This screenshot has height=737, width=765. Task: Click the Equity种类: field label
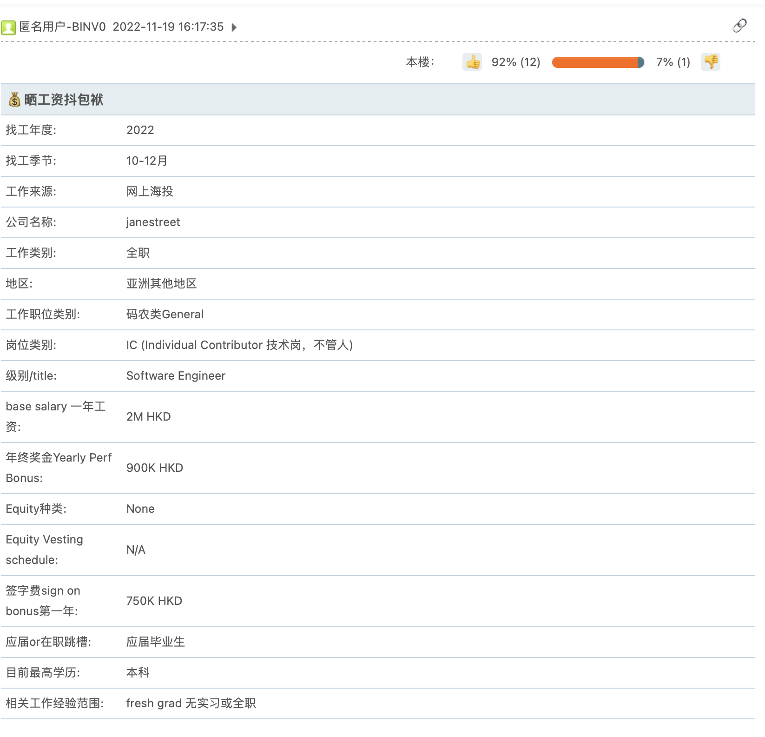pos(36,509)
